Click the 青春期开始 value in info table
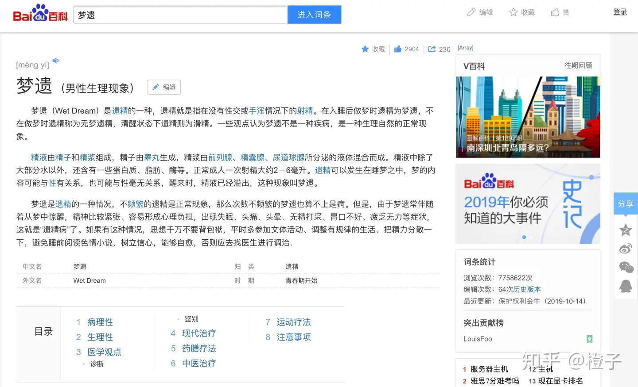The height and width of the screenshot is (387, 638). 301,280
